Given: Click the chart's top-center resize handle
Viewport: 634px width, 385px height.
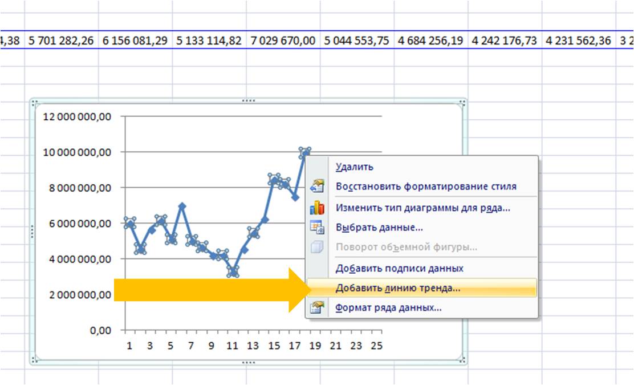Looking at the screenshot, I should coord(248,101).
